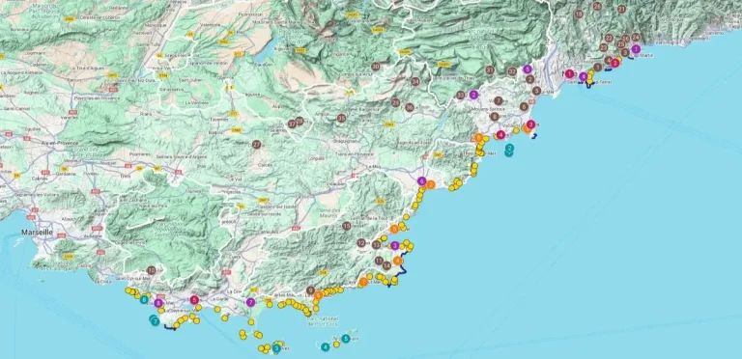Screen dimensions: 742x359
Task: Click brown marker number 30
Action: (x=376, y=67)
